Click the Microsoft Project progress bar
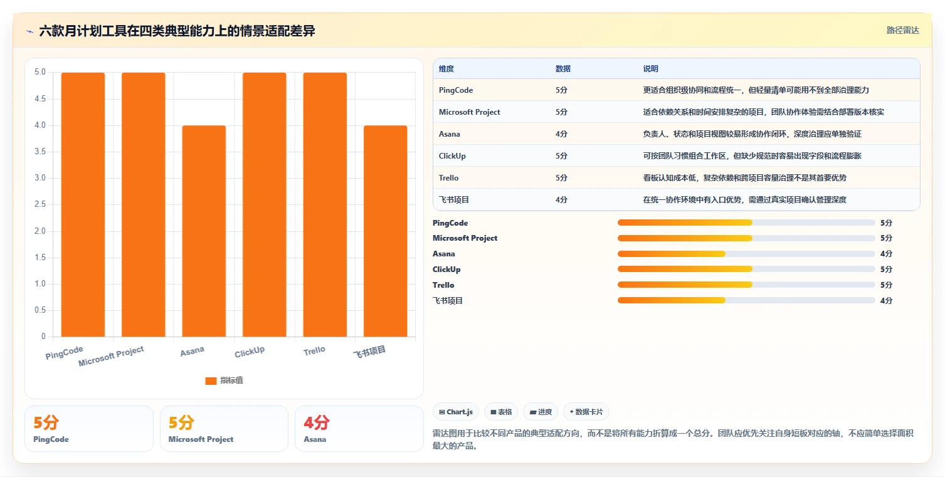 click(x=746, y=238)
